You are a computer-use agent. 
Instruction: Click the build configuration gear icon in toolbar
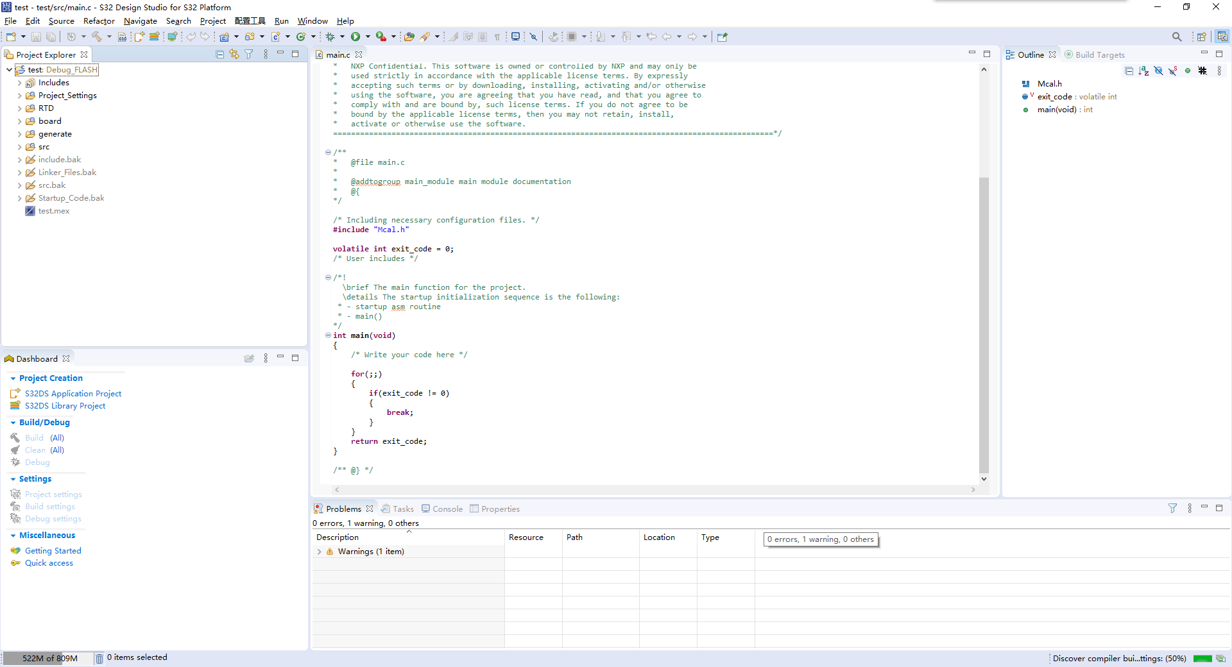pos(71,37)
